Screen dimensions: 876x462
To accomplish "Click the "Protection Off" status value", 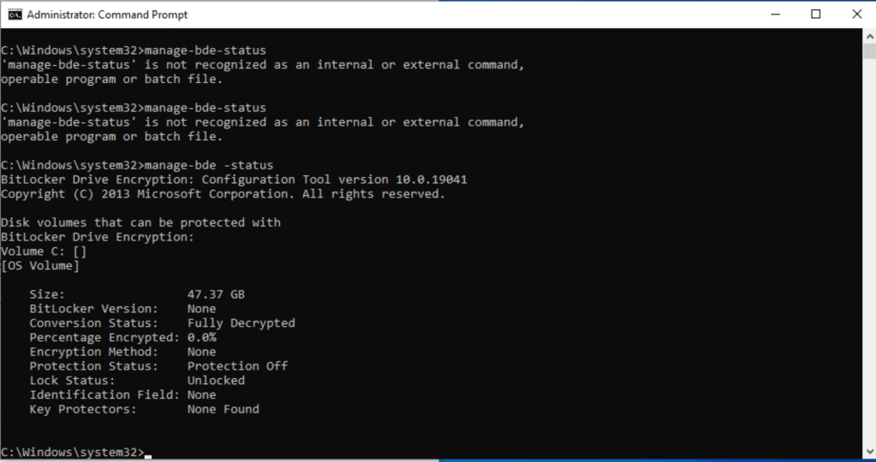I will (237, 366).
